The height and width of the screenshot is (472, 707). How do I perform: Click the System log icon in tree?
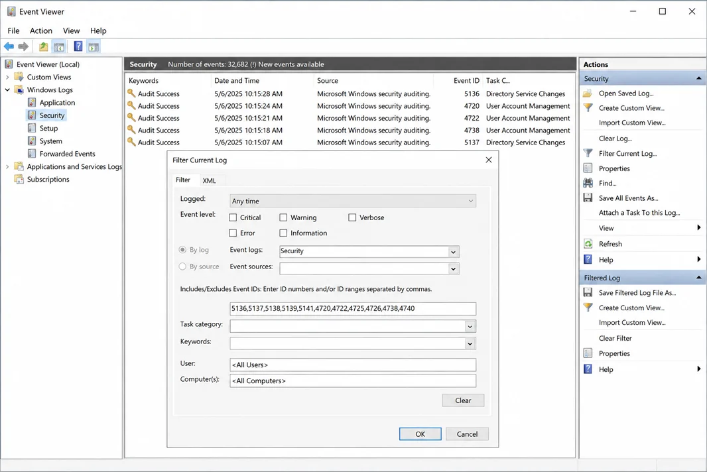(32, 141)
